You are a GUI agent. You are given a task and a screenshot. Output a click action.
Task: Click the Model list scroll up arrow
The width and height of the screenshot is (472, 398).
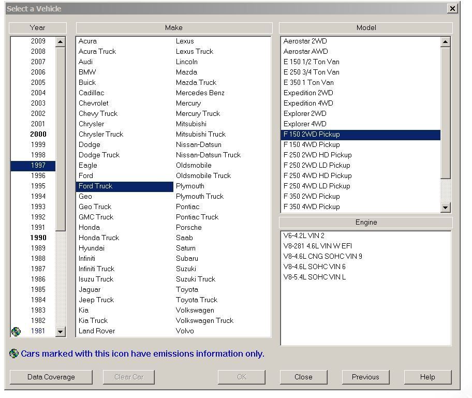click(x=446, y=42)
